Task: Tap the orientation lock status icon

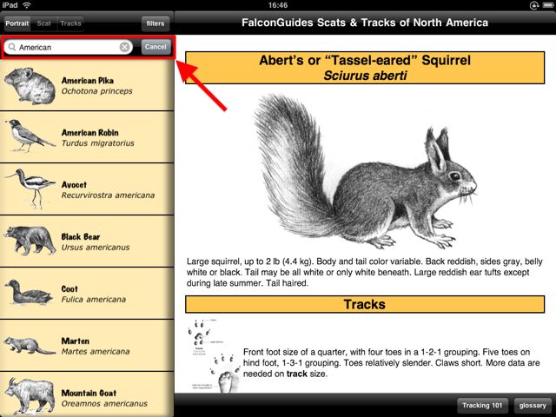Action: [x=534, y=5]
